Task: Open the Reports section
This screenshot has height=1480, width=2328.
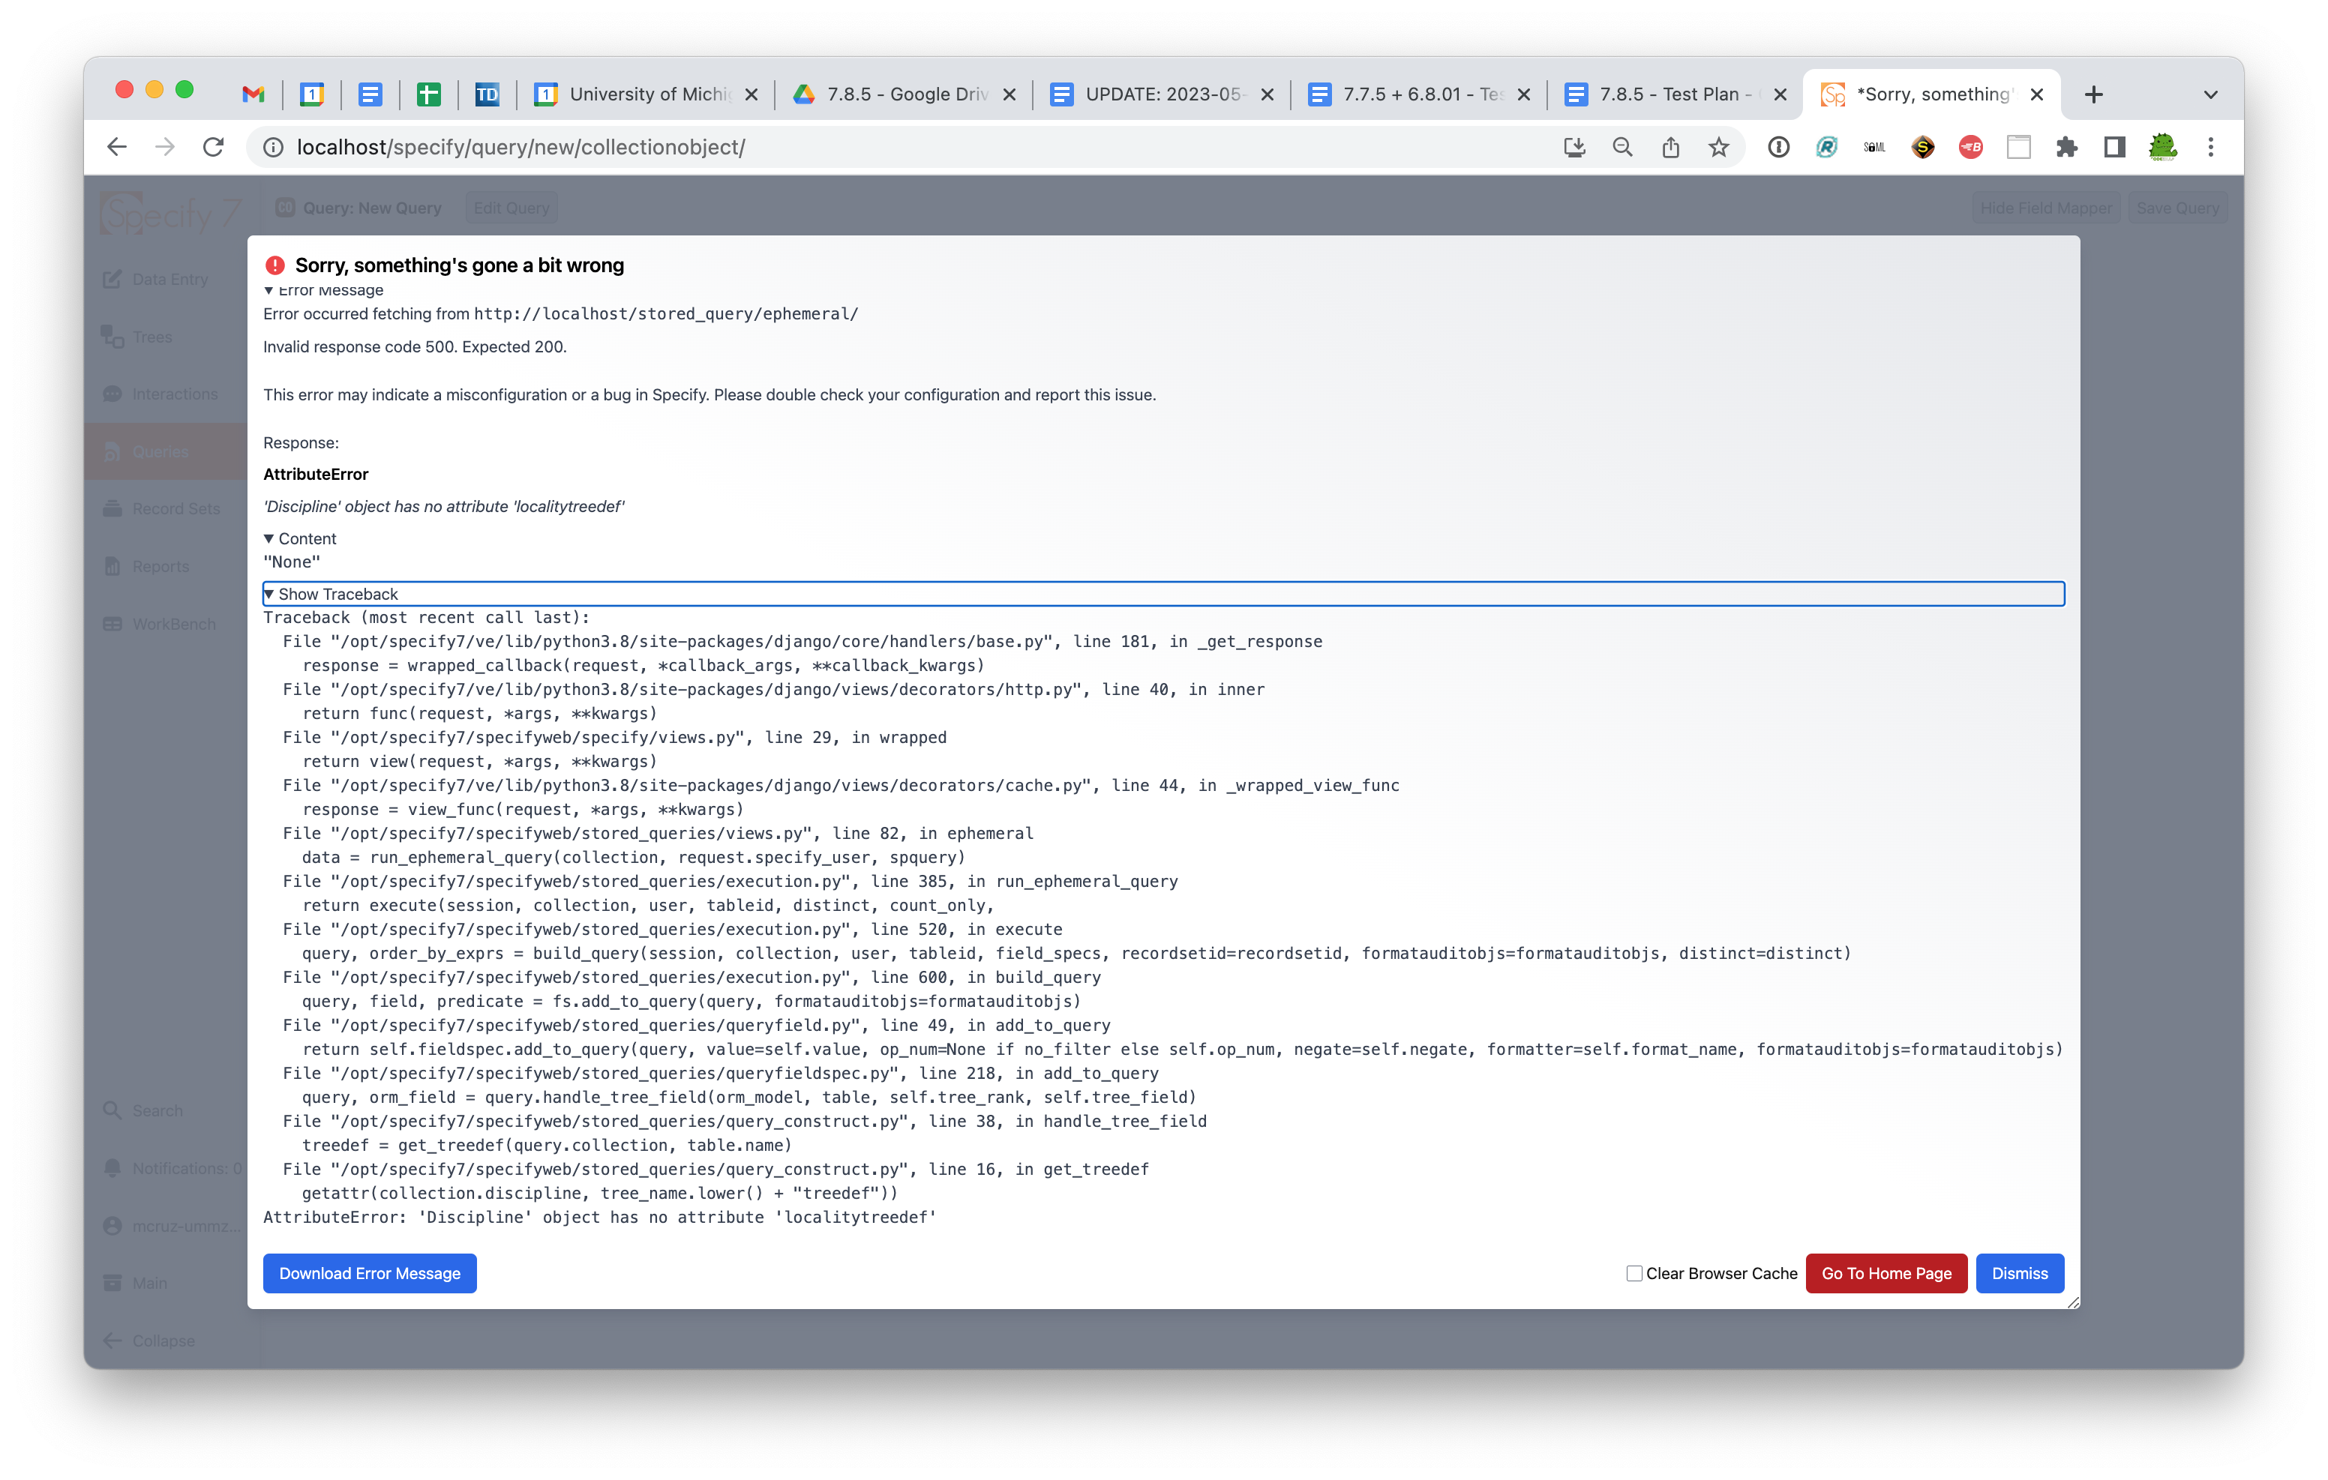Action: [160, 565]
